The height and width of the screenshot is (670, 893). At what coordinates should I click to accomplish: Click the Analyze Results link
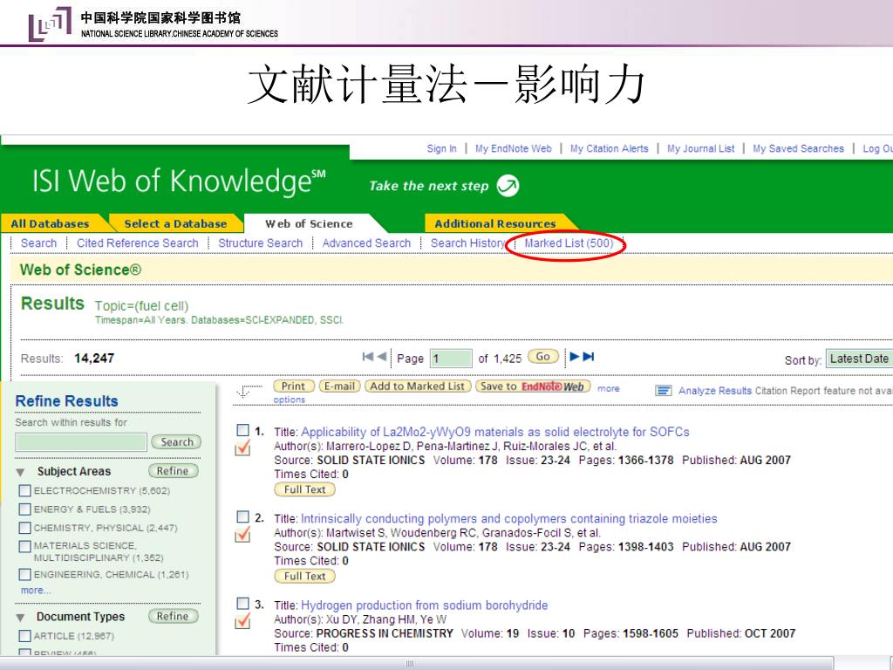coord(715,391)
